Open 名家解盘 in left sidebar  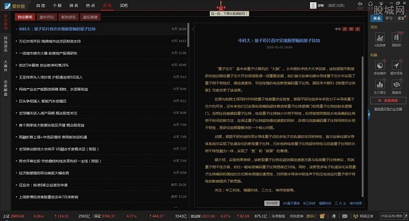[5, 88]
